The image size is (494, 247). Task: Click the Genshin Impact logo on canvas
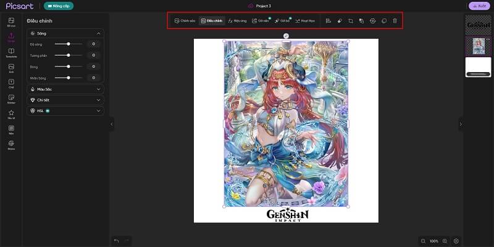[x=287, y=215]
